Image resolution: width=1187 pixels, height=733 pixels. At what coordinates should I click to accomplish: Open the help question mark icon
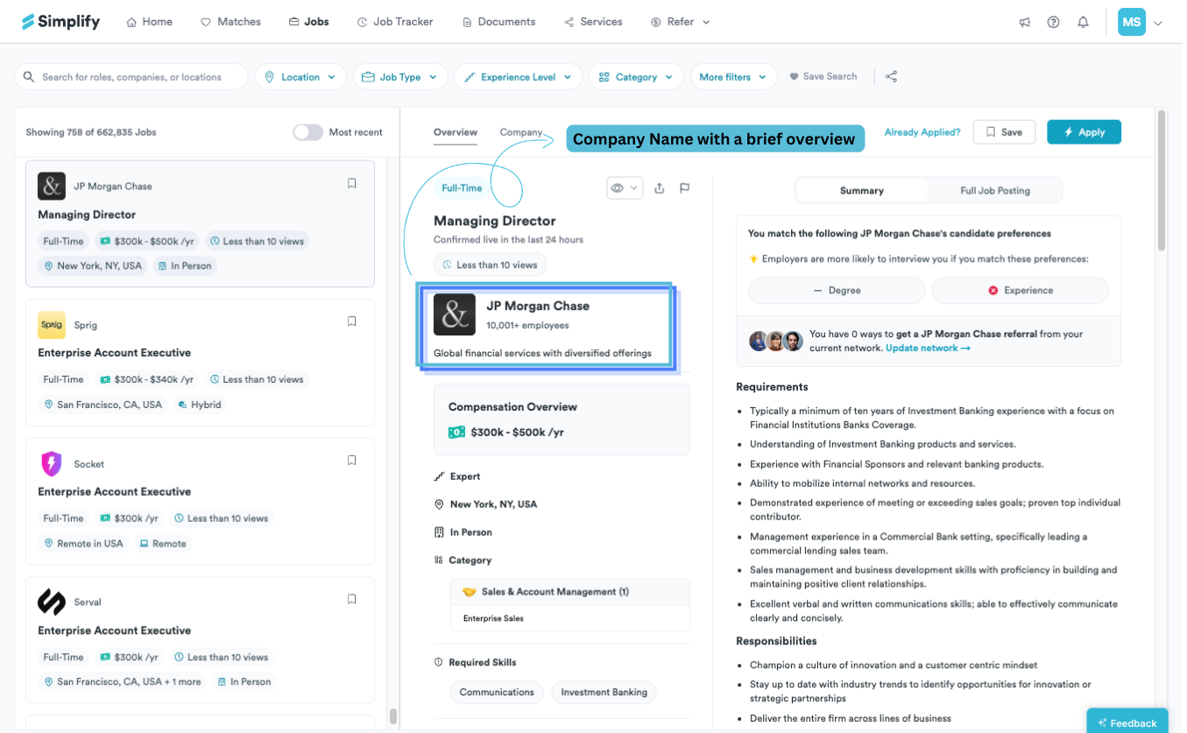click(1054, 22)
